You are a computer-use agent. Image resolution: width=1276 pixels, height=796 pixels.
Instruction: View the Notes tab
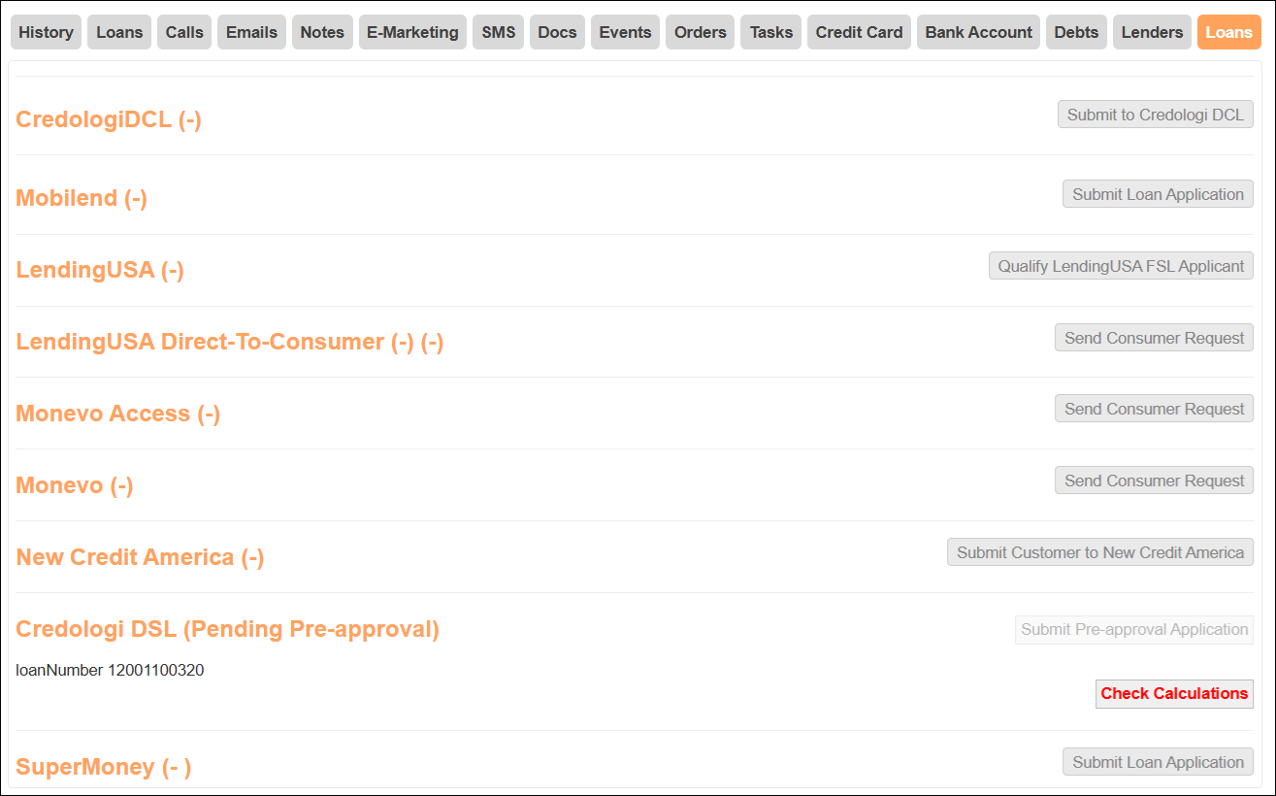(322, 32)
